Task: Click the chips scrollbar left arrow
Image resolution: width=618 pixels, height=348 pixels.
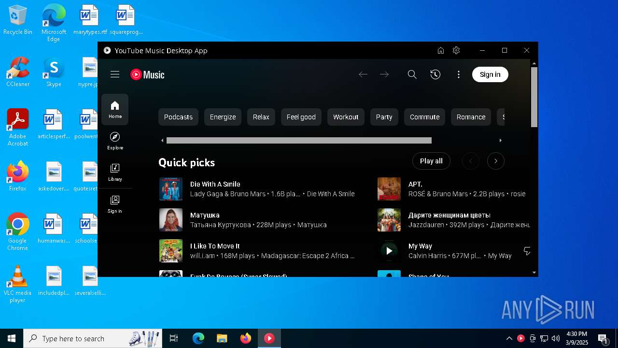Action: click(162, 141)
